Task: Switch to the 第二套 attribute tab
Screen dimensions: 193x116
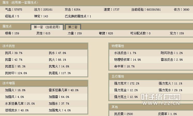Action: tap(73, 27)
